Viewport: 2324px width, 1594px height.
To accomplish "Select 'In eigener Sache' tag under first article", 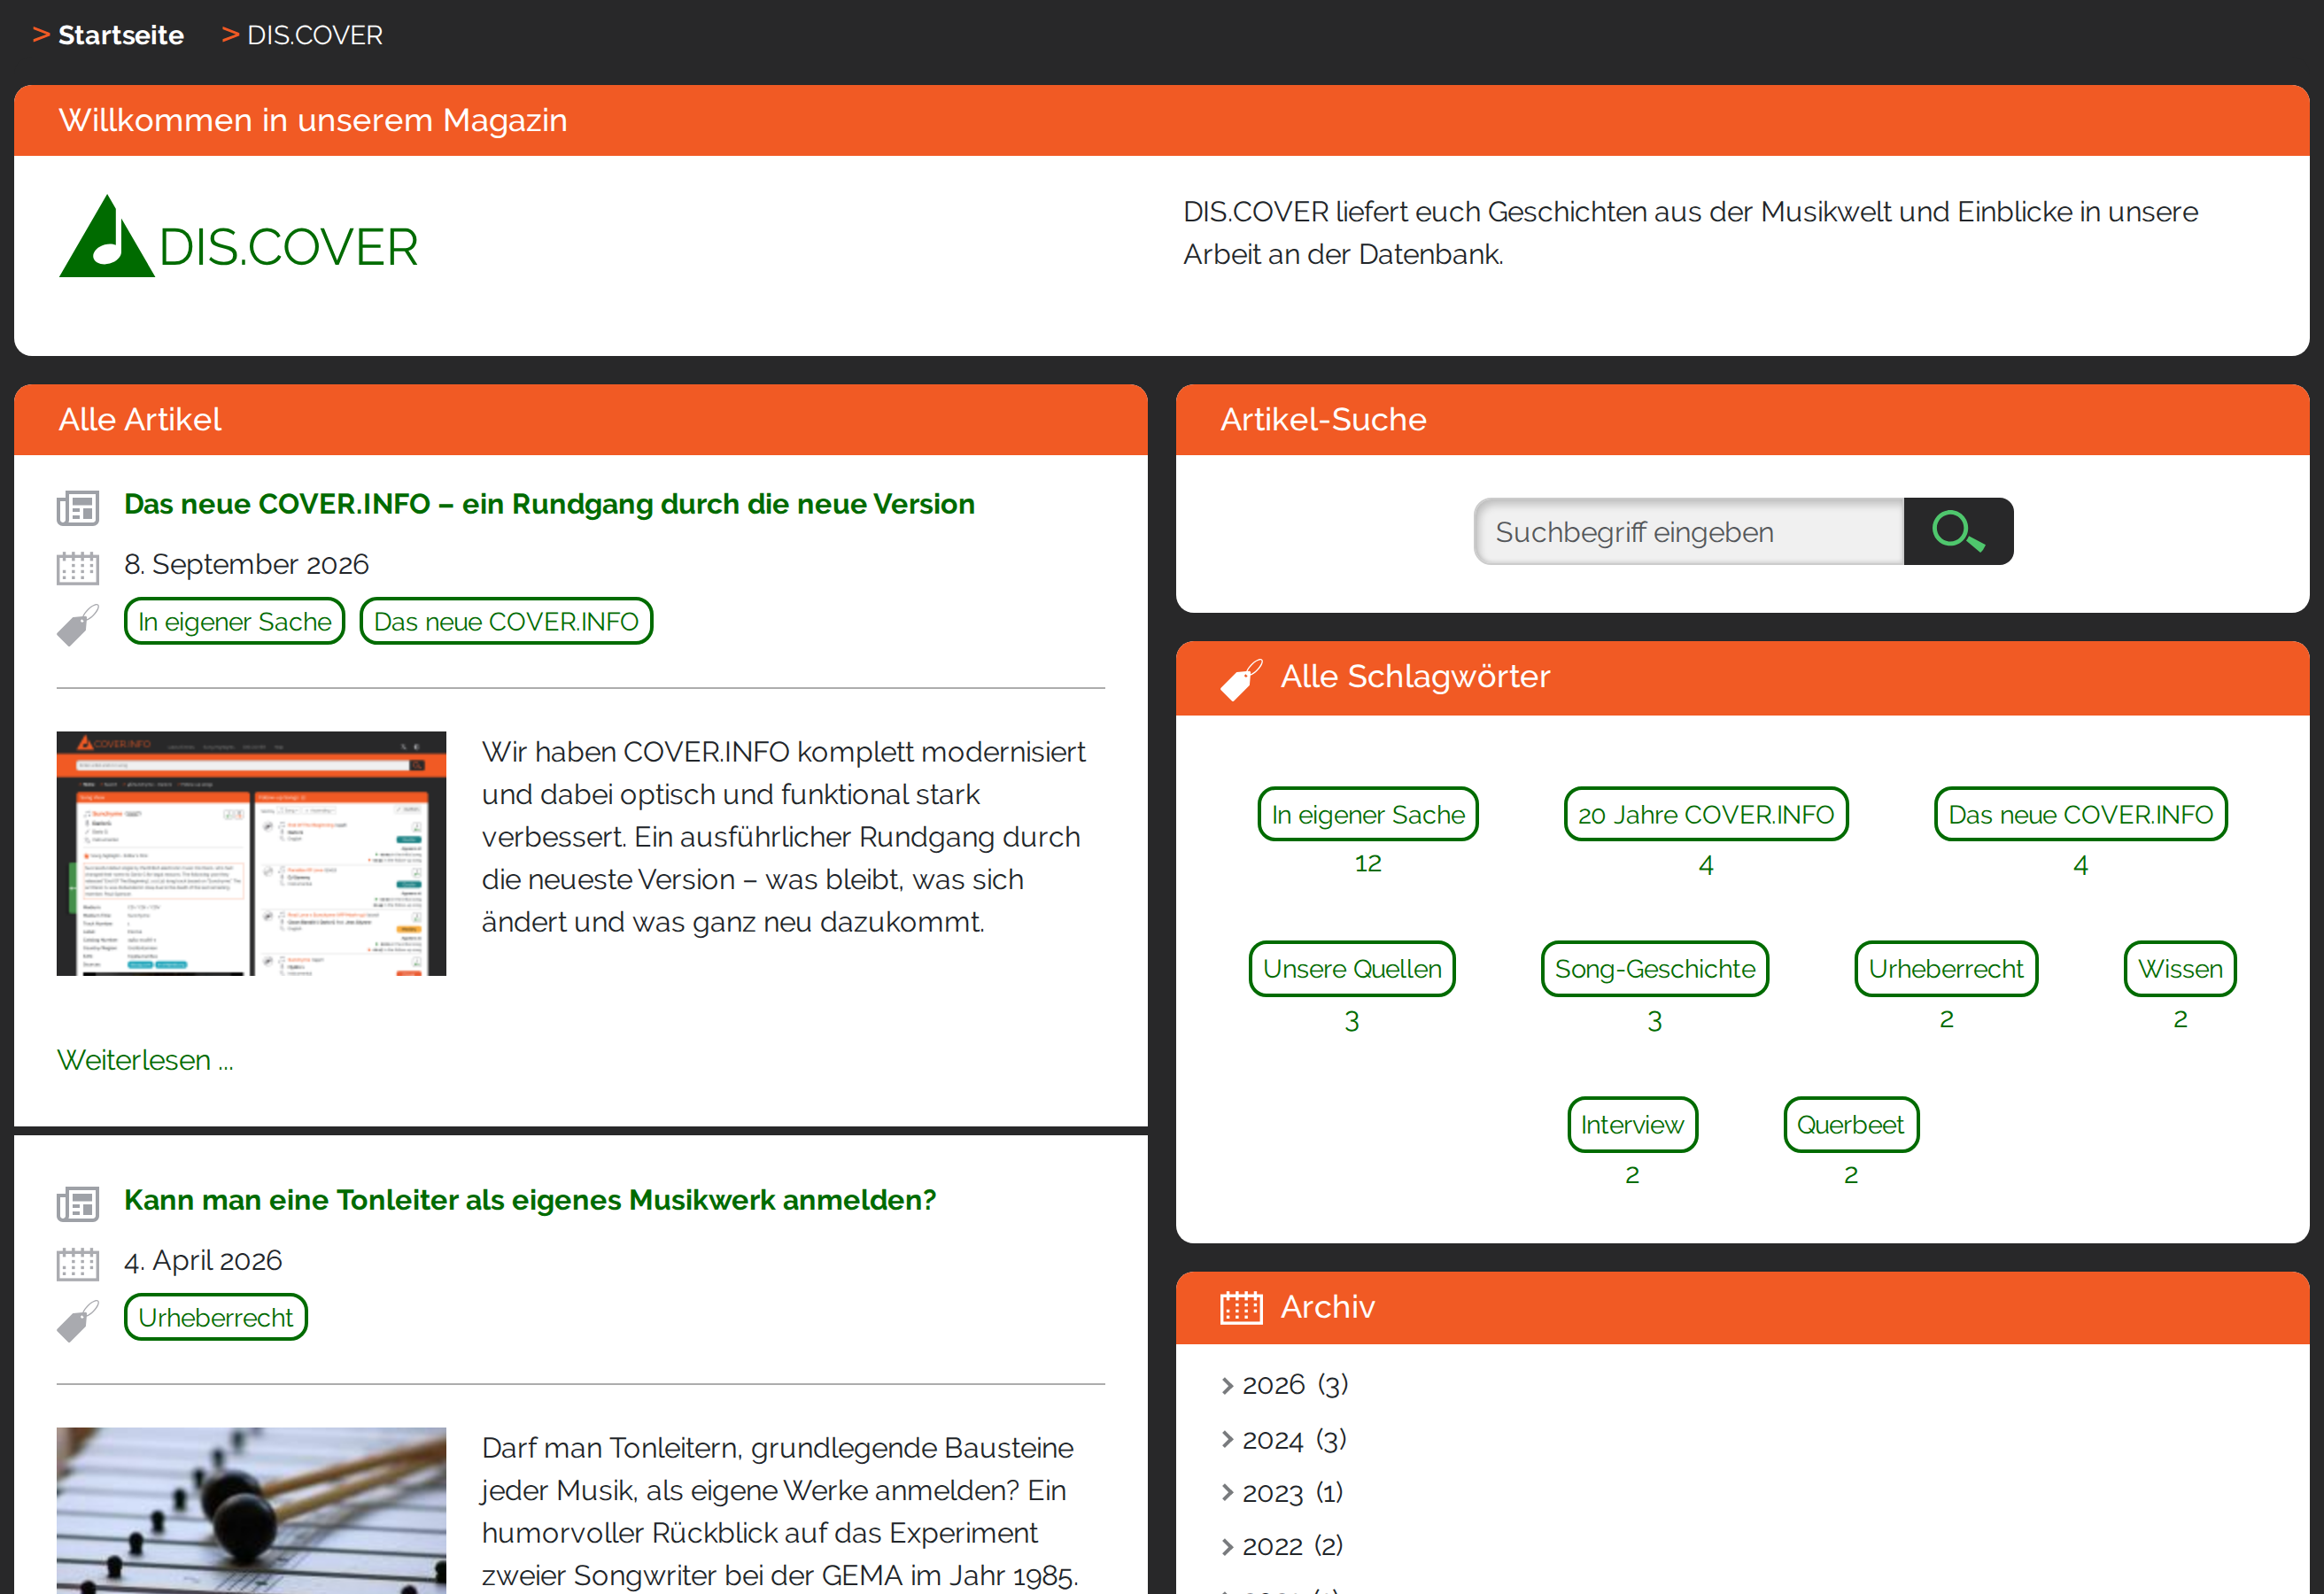I will 235,621.
